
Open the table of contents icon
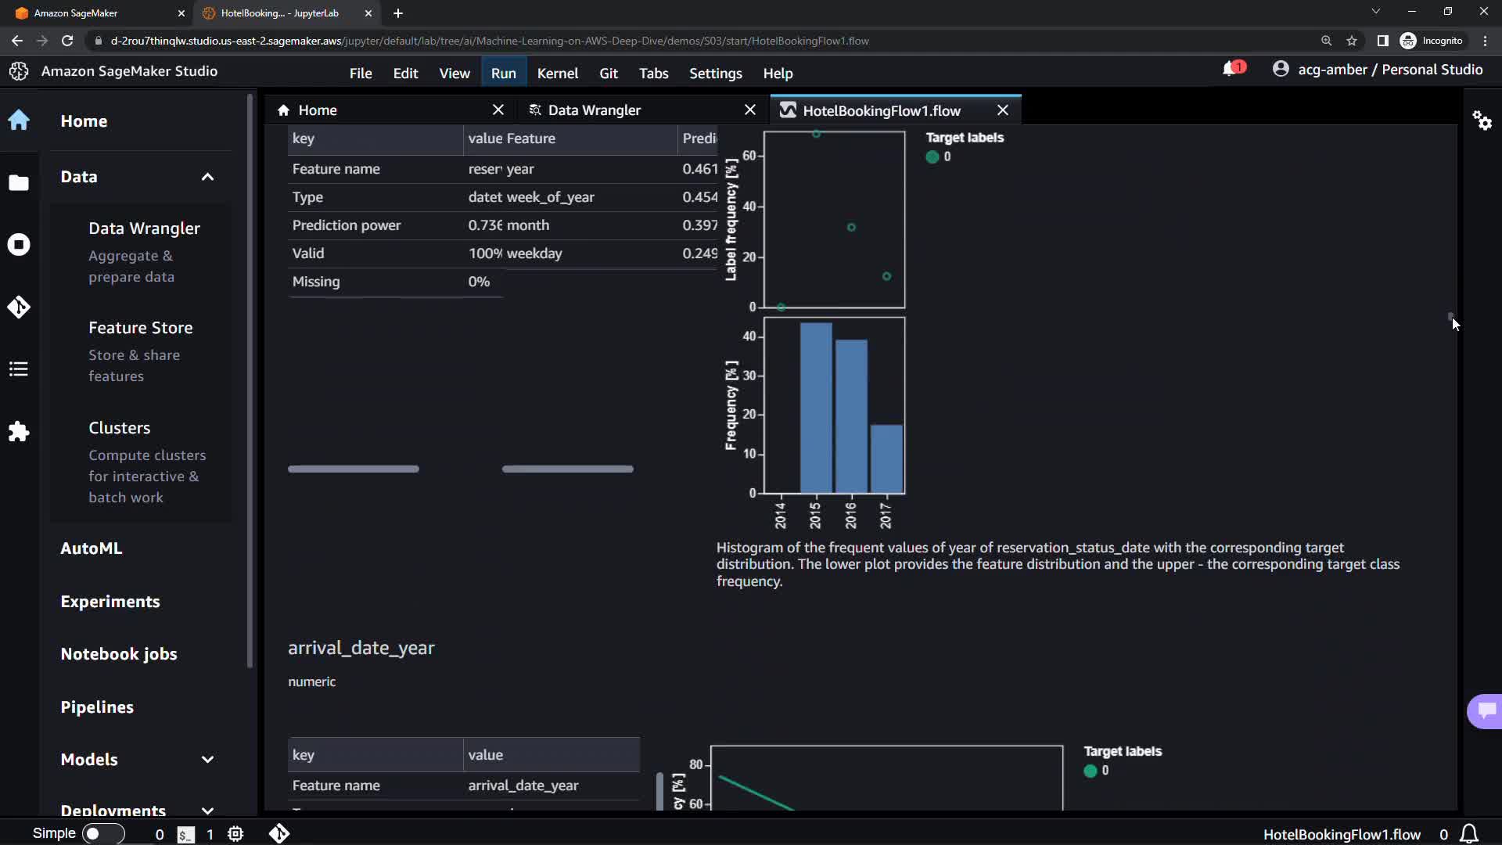pyautogui.click(x=19, y=369)
